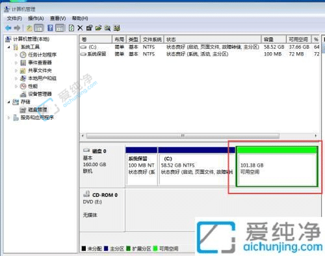Select 设备管理器 in the tree

[40, 94]
